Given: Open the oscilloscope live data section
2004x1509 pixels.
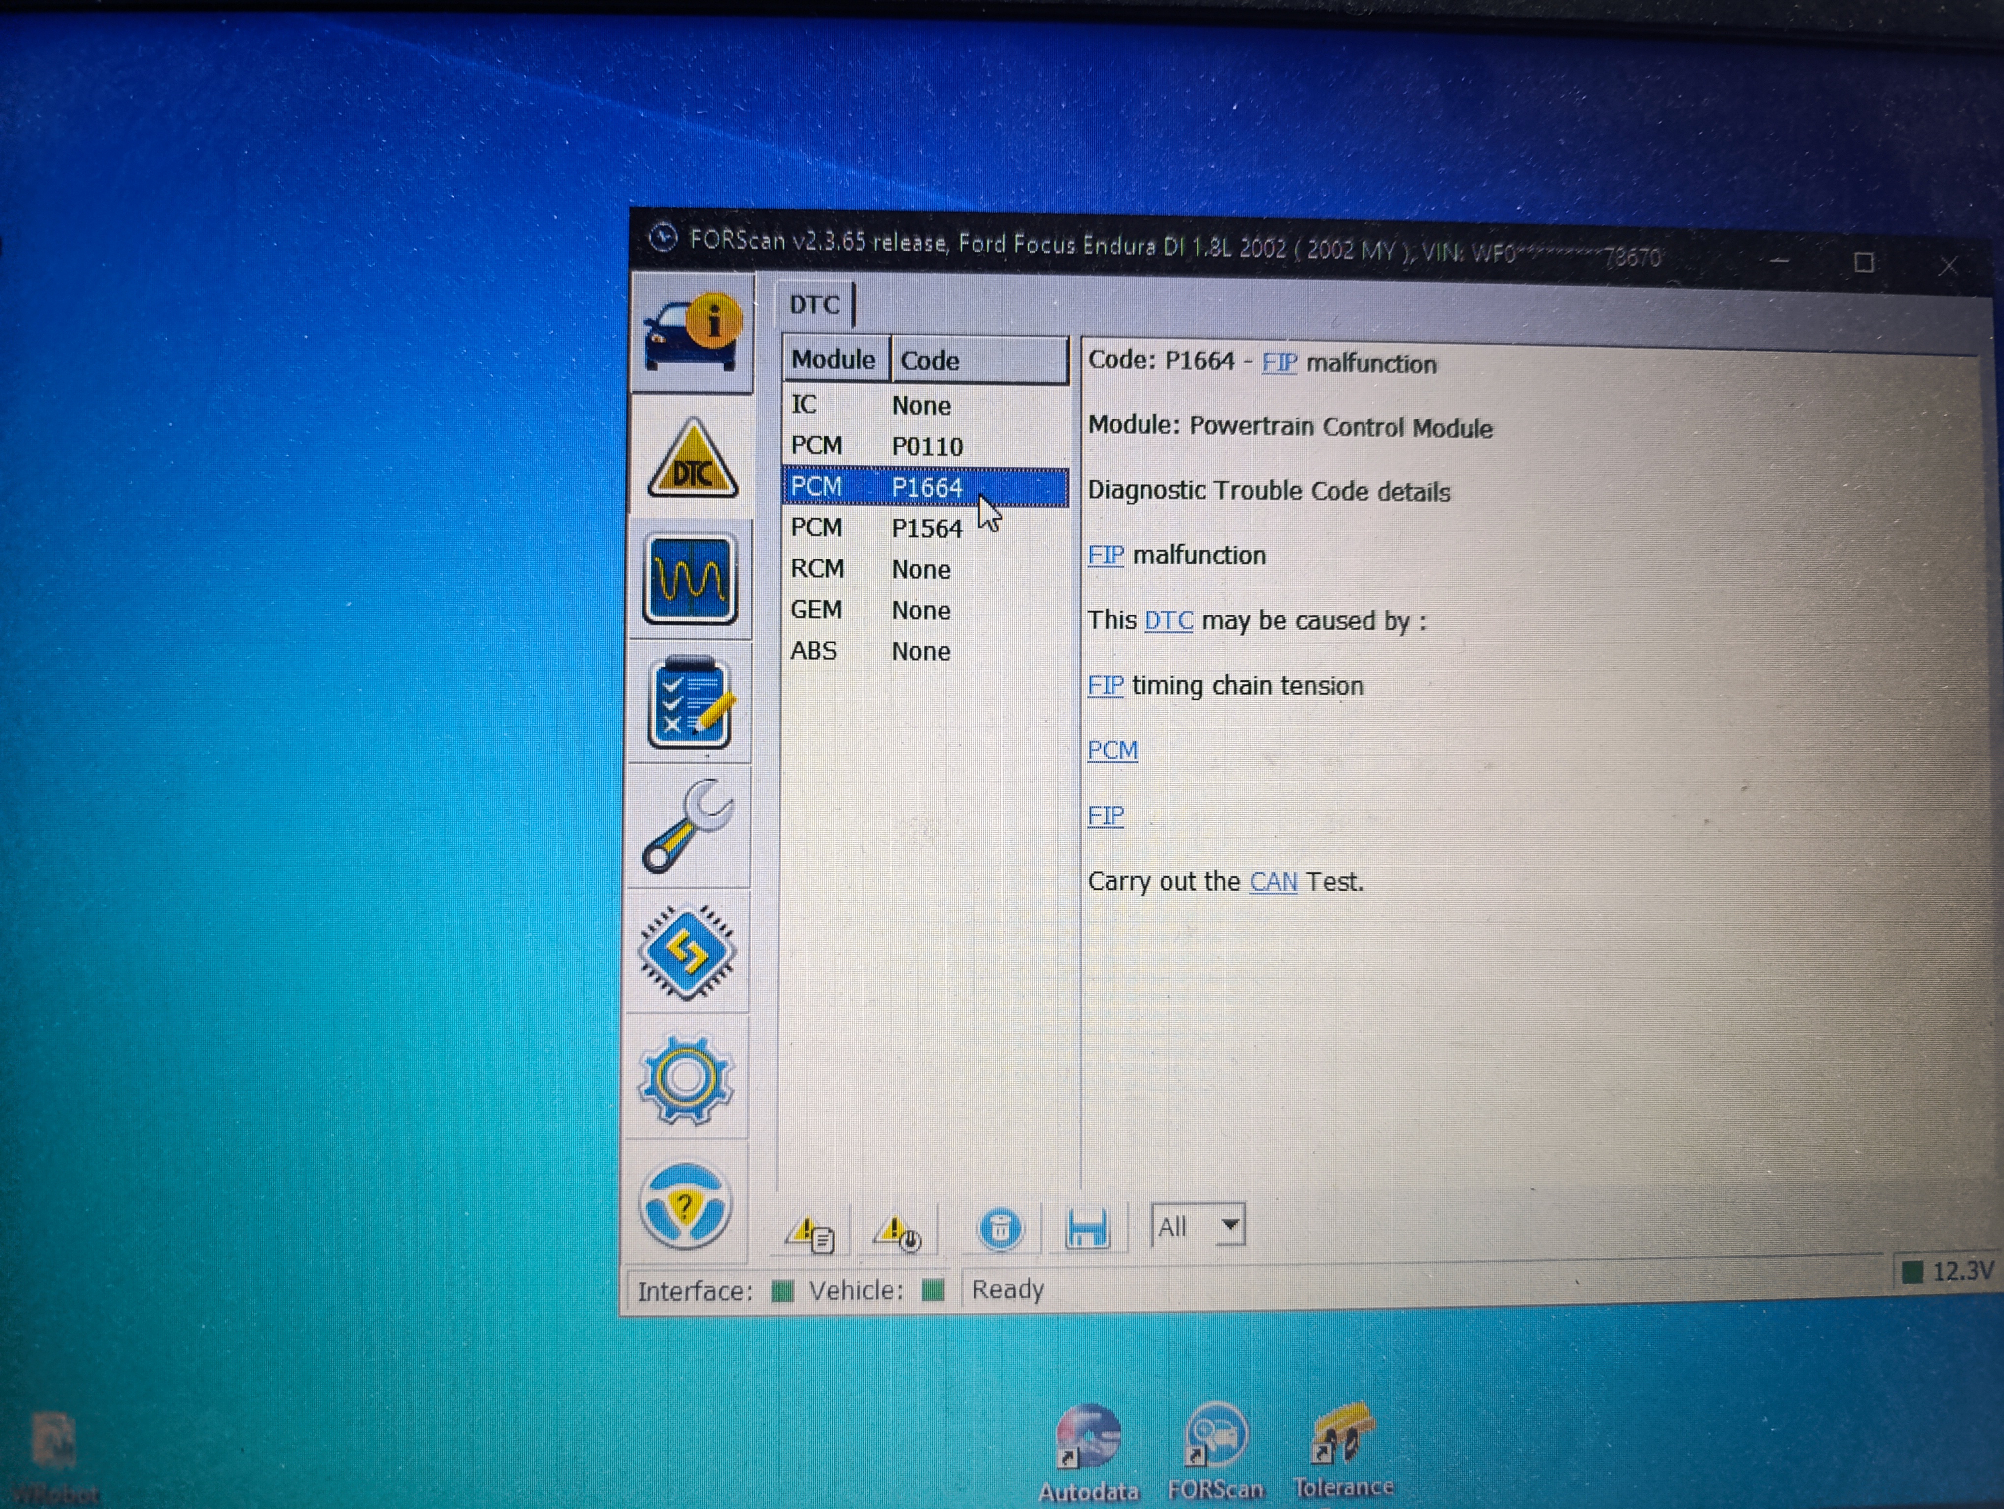Looking at the screenshot, I should (690, 580).
